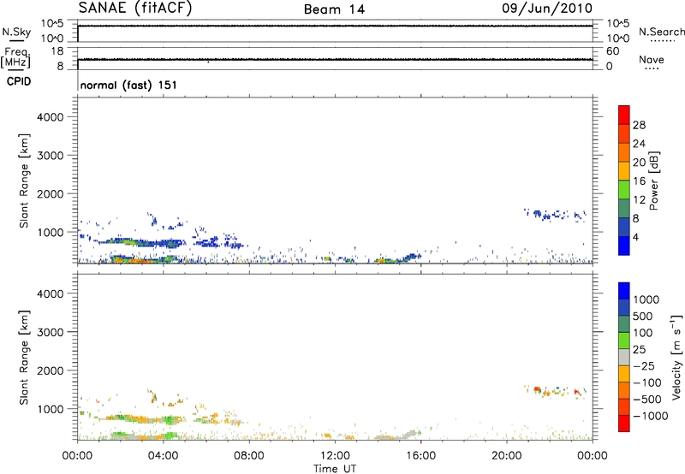
Task: Click the gray velocity patch near 15:30 UT
Action: [x=410, y=434]
